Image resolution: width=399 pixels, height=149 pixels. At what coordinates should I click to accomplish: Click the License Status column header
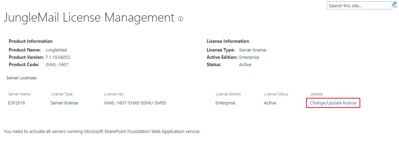276,94
